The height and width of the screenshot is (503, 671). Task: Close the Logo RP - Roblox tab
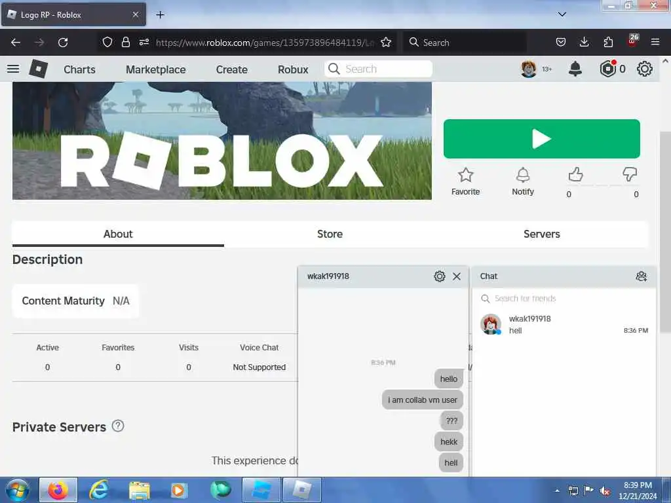click(135, 14)
